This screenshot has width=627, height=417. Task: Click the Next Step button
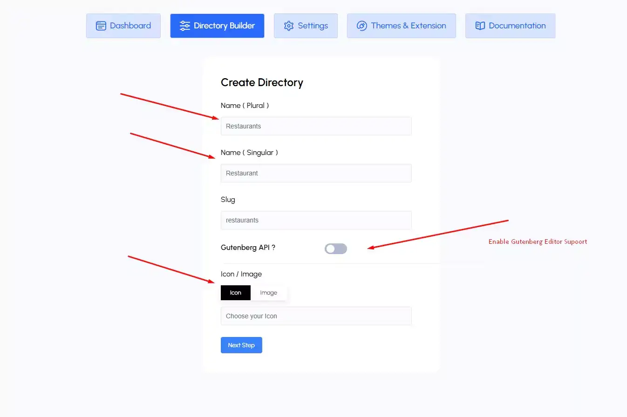pyautogui.click(x=241, y=345)
